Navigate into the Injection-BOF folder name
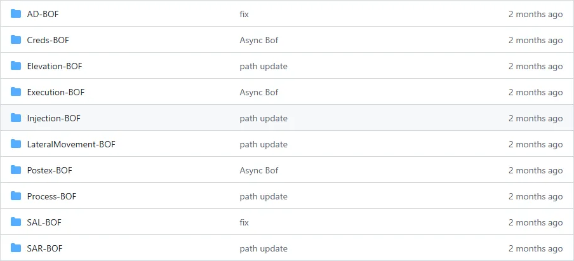 coord(53,118)
